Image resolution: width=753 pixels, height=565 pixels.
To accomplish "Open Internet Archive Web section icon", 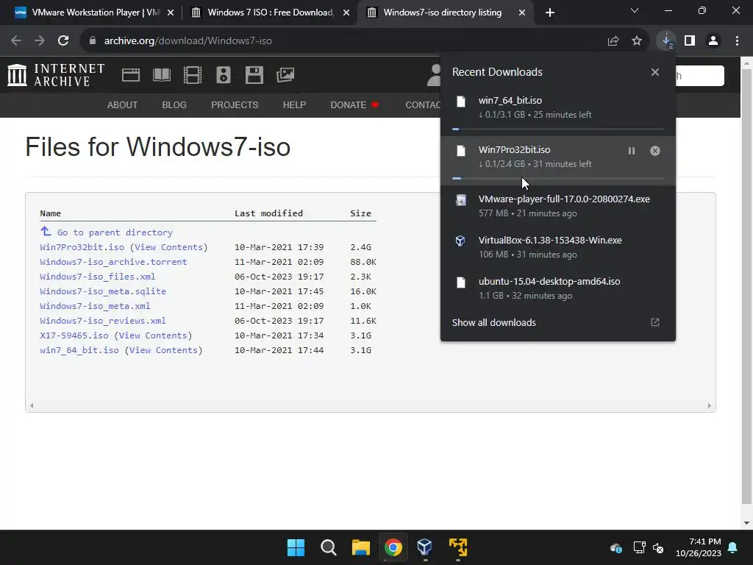I will point(131,75).
